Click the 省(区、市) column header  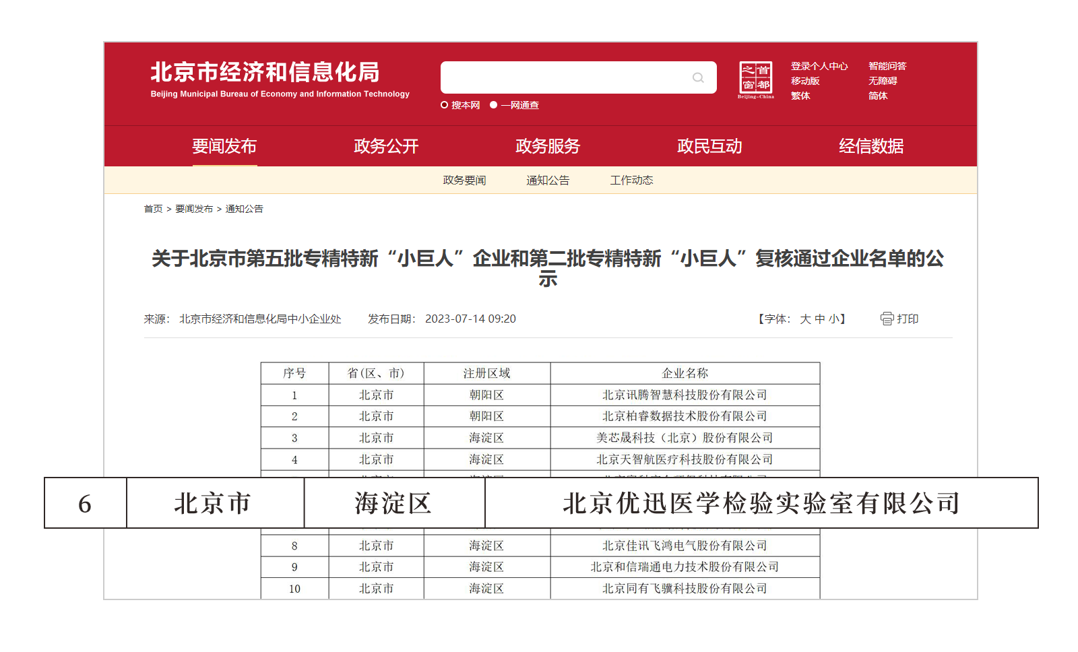pyautogui.click(x=376, y=373)
